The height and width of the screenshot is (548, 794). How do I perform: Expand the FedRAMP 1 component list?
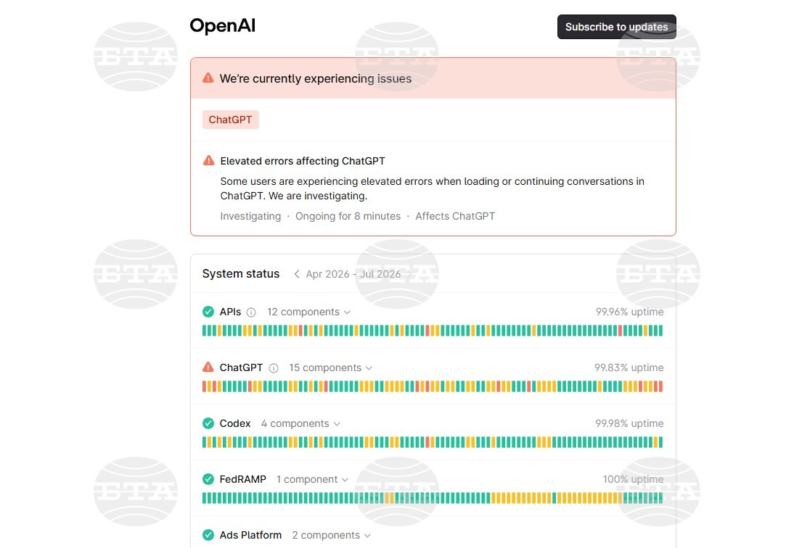(312, 478)
